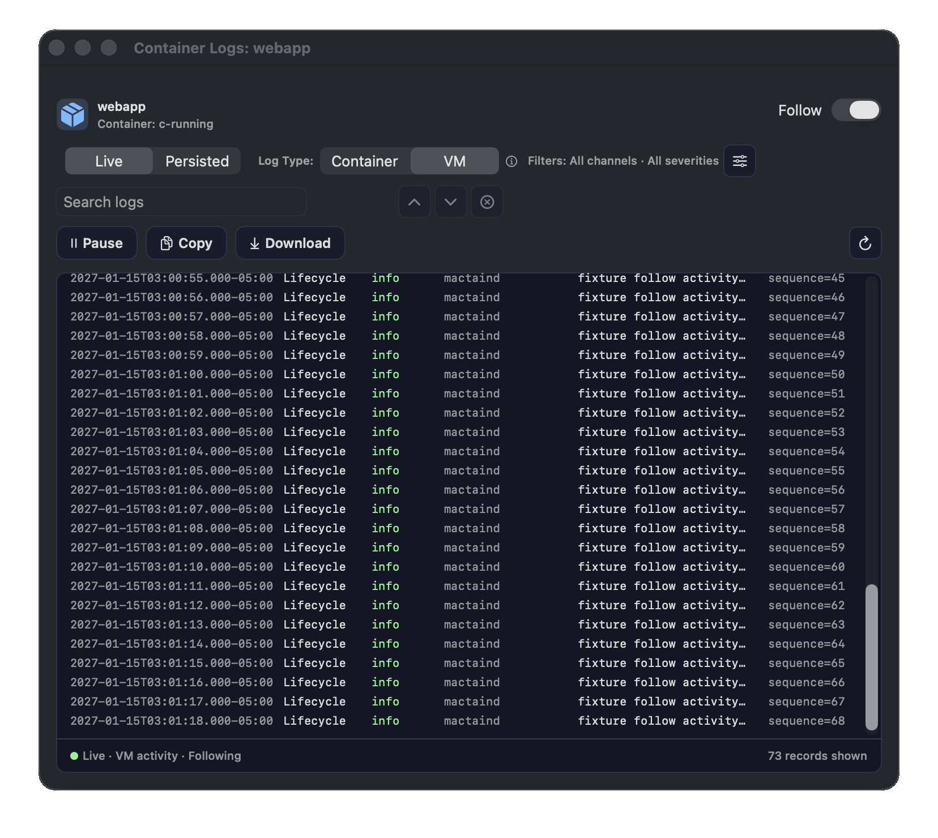Jump to previous search match arrow
Screen dimensions: 938x838
tap(414, 202)
